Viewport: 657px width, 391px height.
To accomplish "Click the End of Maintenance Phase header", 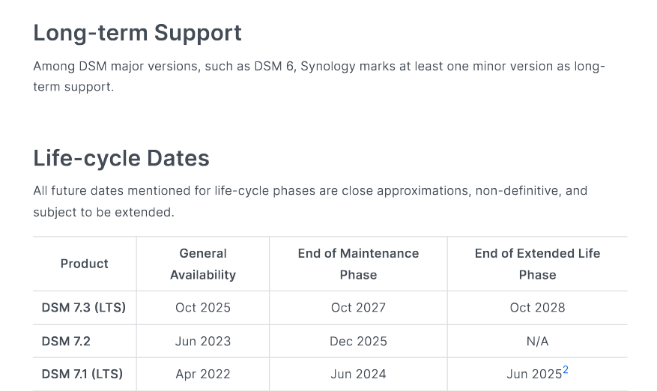I will click(358, 264).
